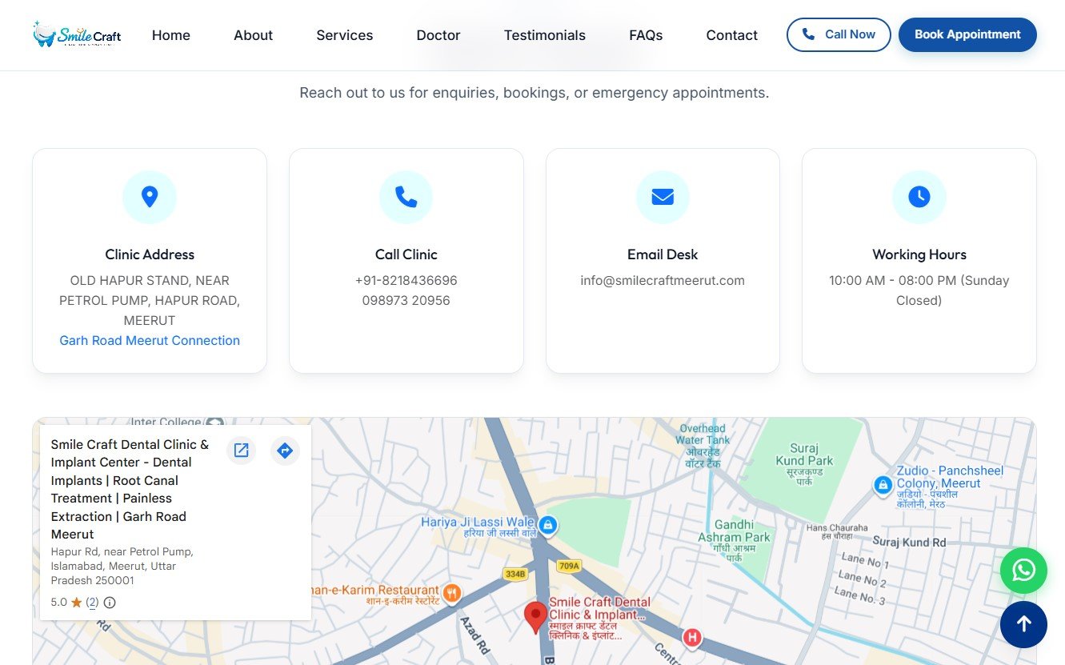Click the Clinic Address heading

tap(150, 254)
